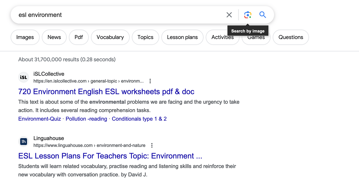Open 720 Environment English ESL worksheets result
This screenshot has width=359, height=191.
pyautogui.click(x=106, y=92)
